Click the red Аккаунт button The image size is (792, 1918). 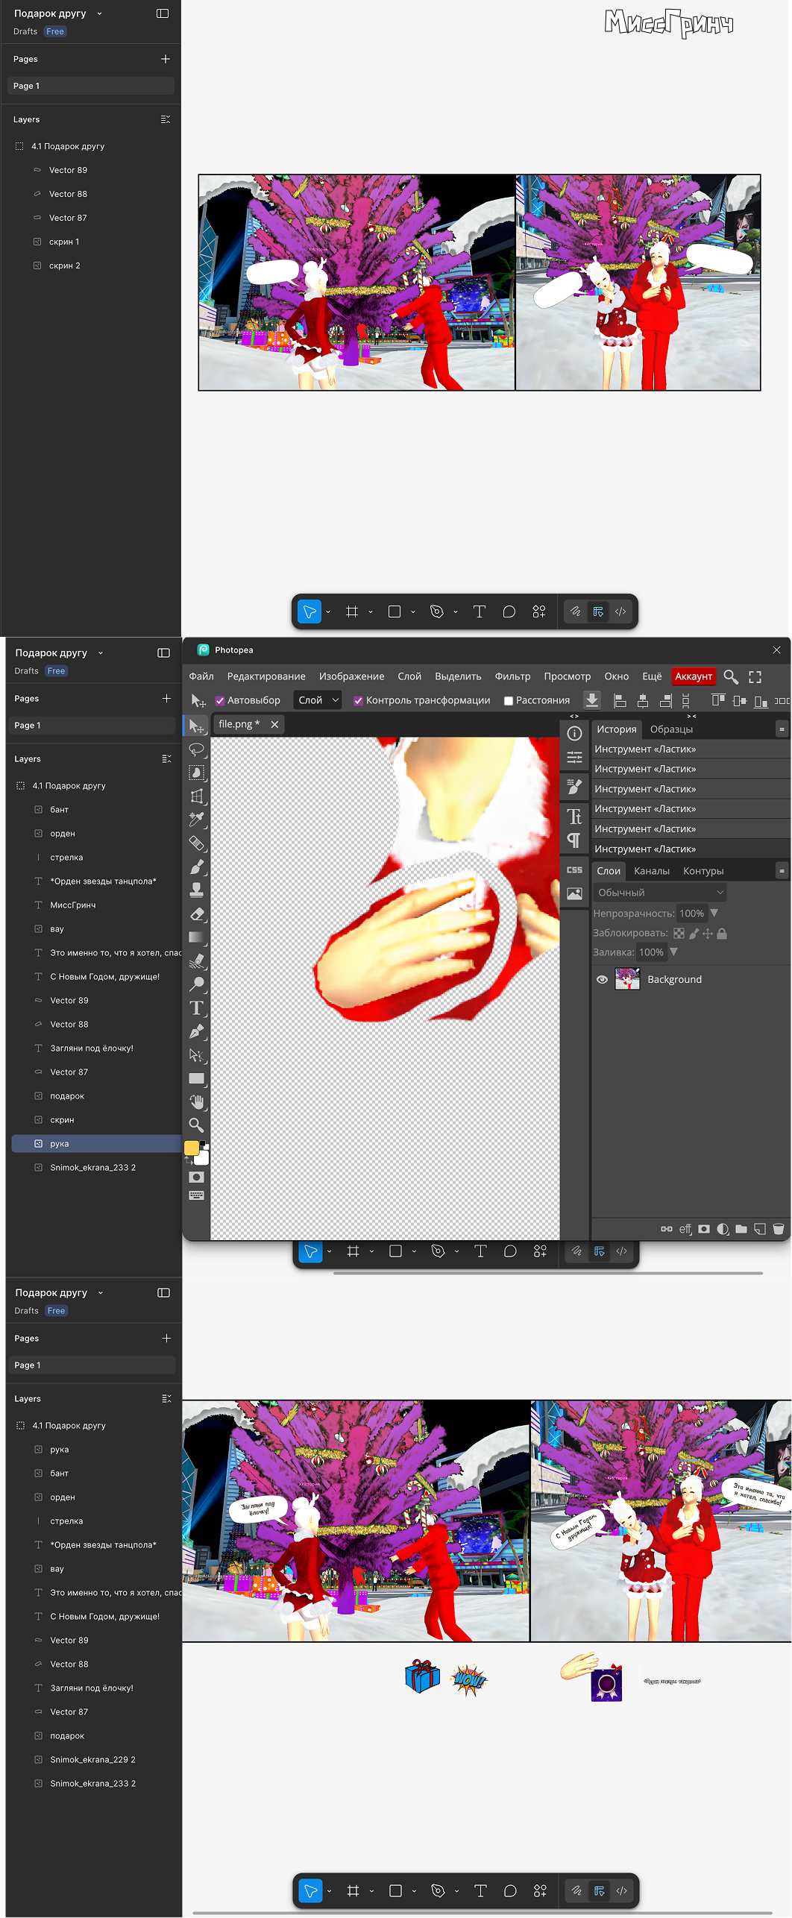coord(693,676)
